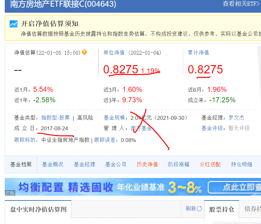This screenshot has width=261, height=224.
Task: Click the unit net value 0.8275 1.19%
Action: coord(131,70)
